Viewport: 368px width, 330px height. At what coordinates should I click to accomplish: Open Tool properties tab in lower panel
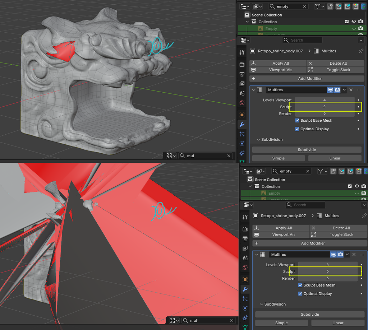click(245, 217)
